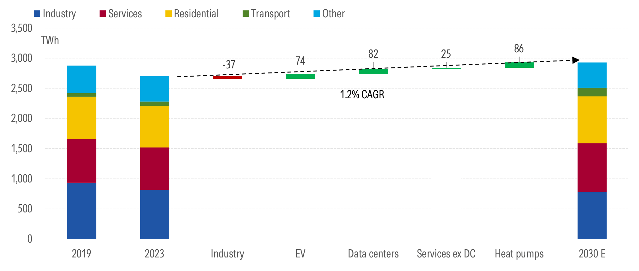Click the red Services legend swatch
This screenshot has height=271, width=639.
[103, 14]
